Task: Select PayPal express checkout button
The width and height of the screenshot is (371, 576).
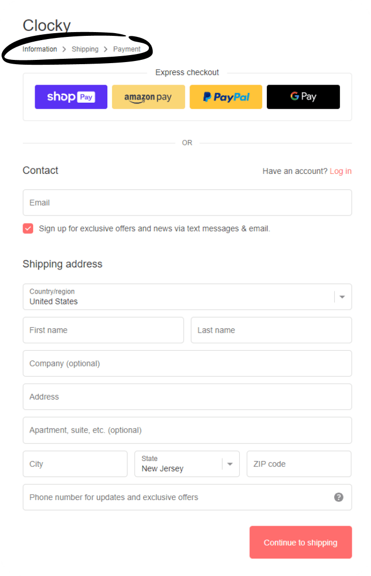Action: click(x=226, y=97)
